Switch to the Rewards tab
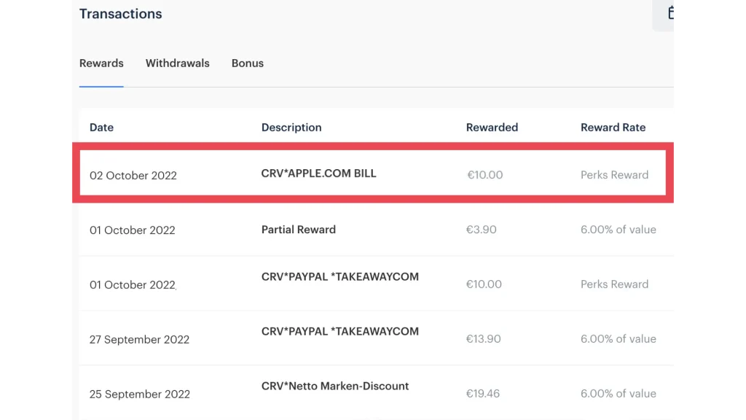746x420 pixels. (101, 63)
